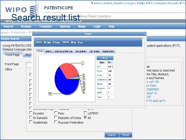
Task: Open the Search menu
Action: (x=8, y=26)
